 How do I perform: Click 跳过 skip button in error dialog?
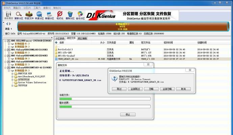coord(119,89)
